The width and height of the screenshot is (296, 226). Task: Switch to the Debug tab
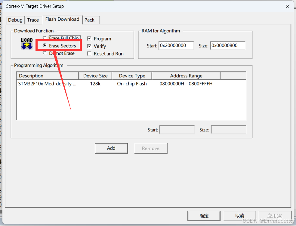coord(15,20)
